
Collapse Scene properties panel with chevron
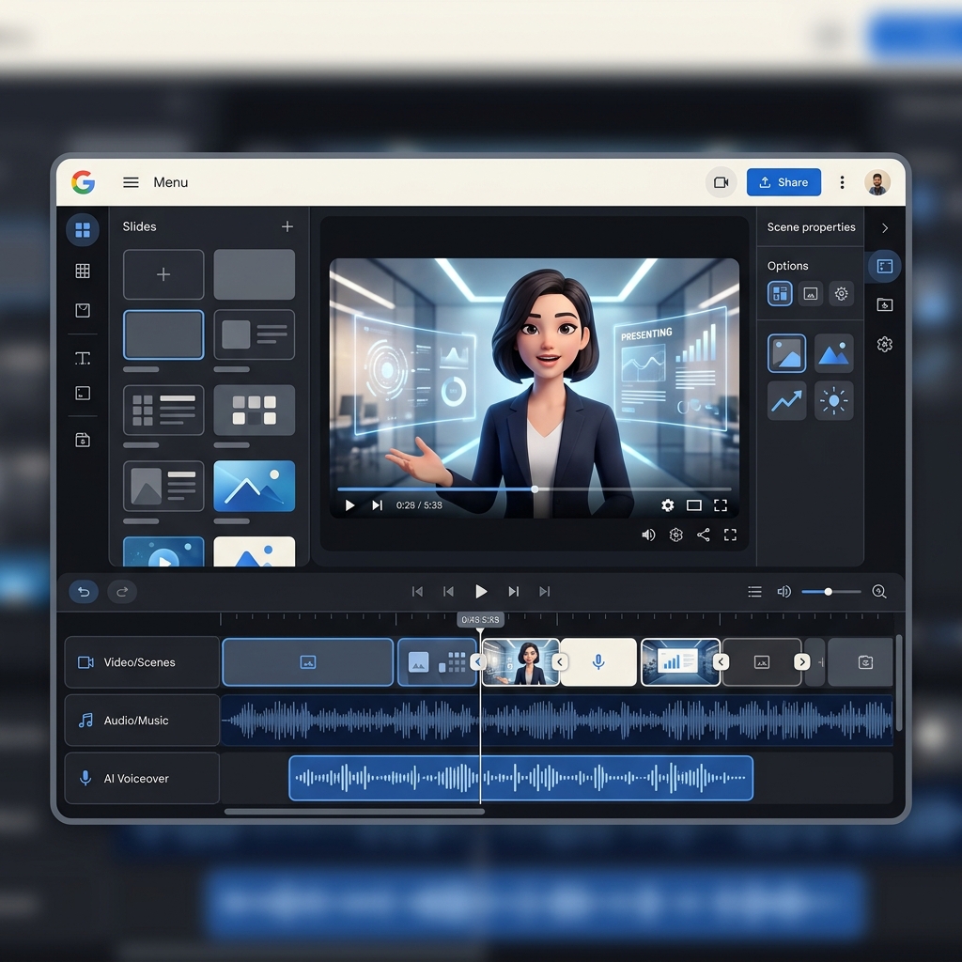pyautogui.click(x=885, y=227)
